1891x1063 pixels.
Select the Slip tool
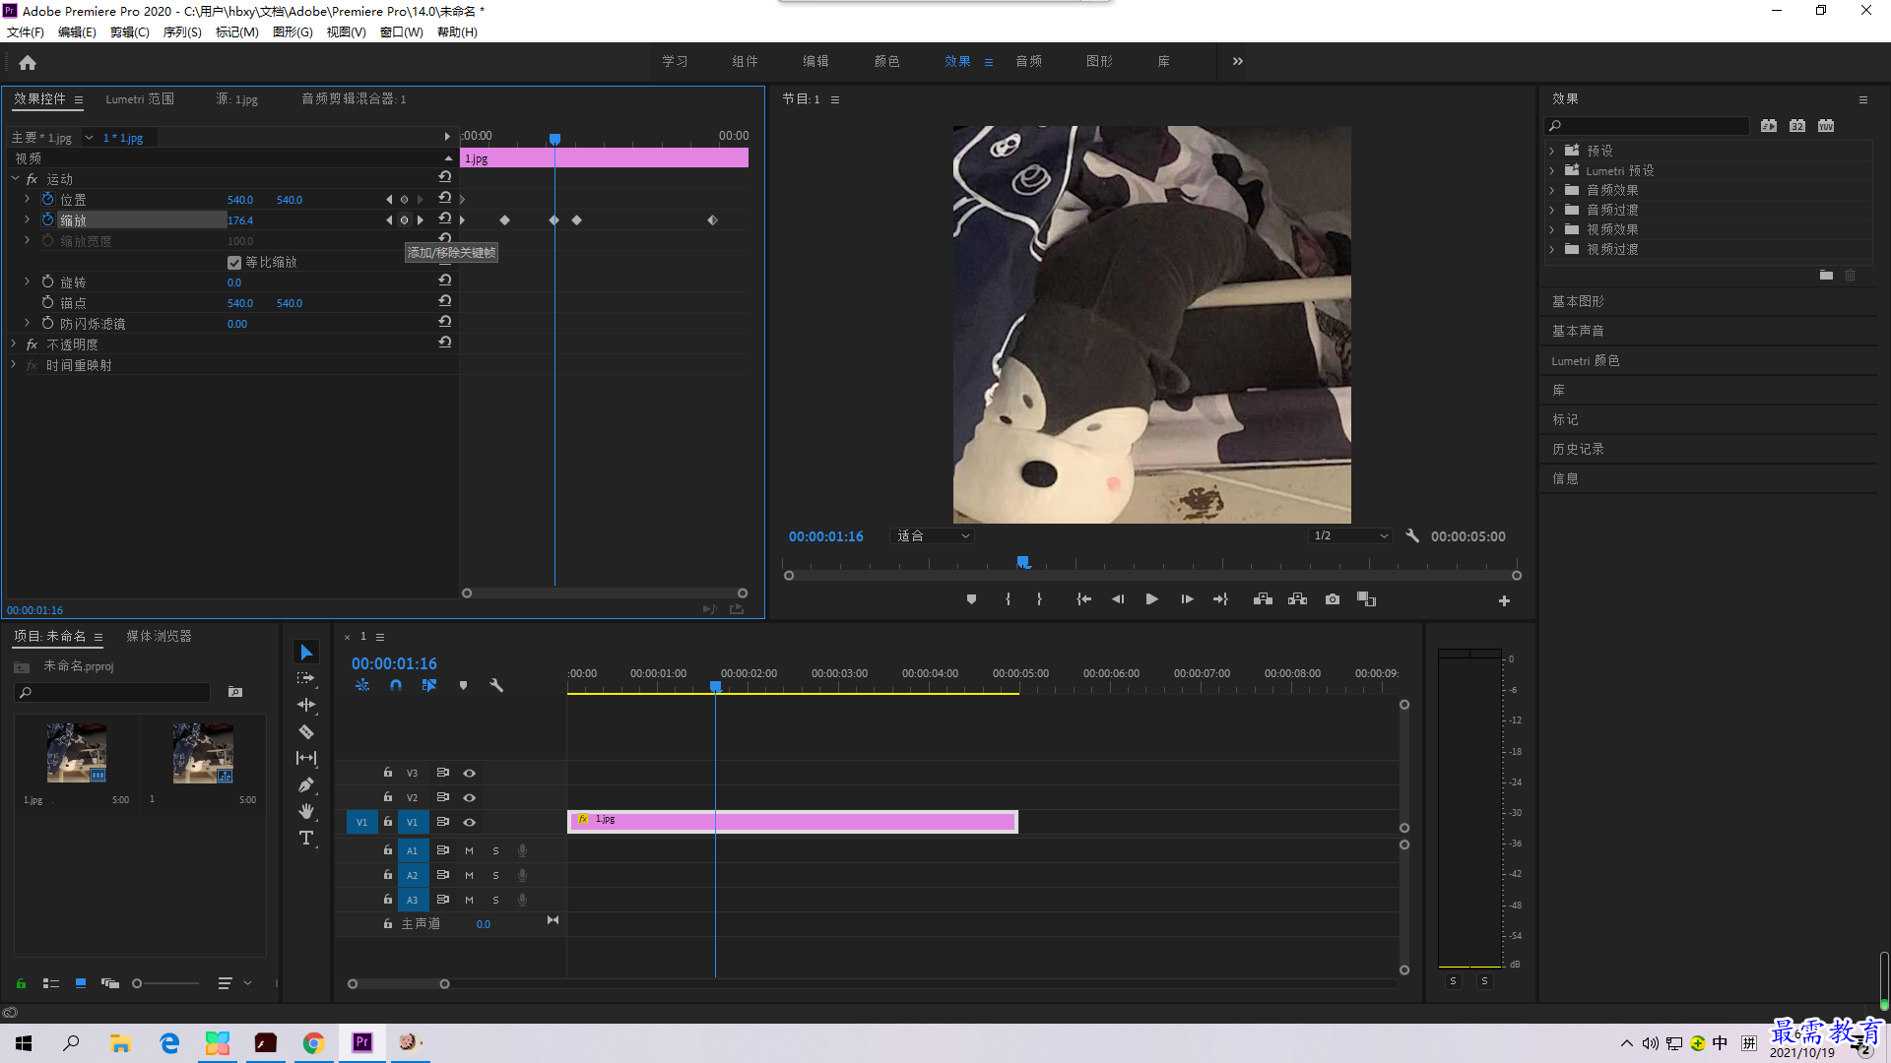pyautogui.click(x=306, y=758)
